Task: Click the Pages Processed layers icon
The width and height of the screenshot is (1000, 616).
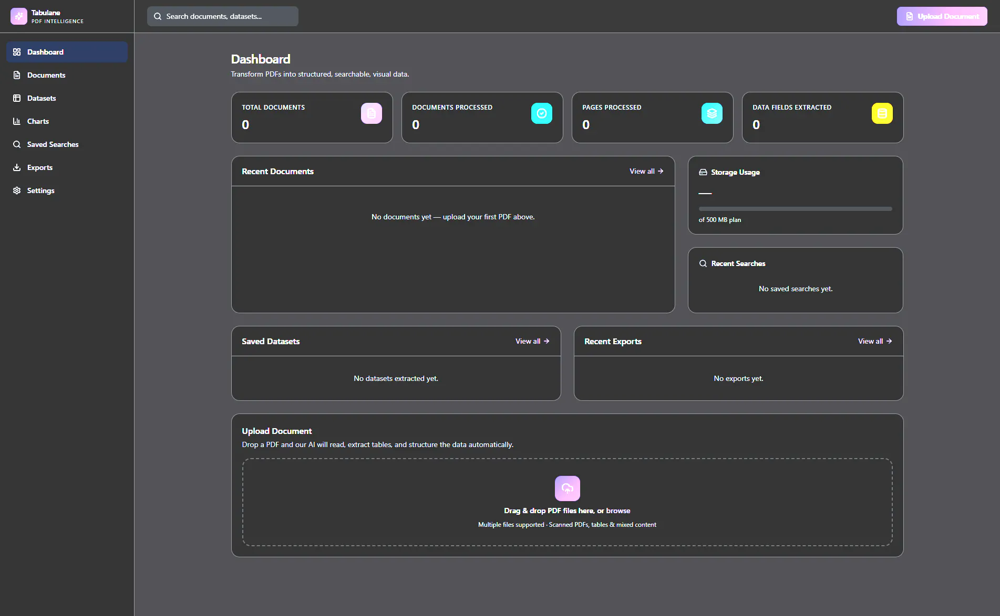Action: pos(712,113)
